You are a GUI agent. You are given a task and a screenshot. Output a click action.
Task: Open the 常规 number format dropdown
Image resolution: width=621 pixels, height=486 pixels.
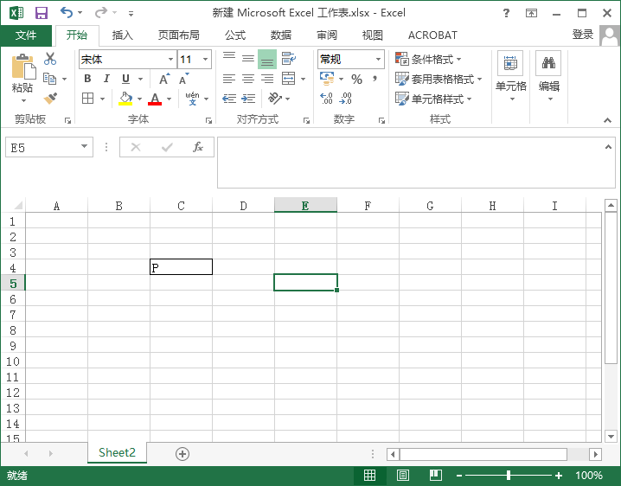(379, 60)
